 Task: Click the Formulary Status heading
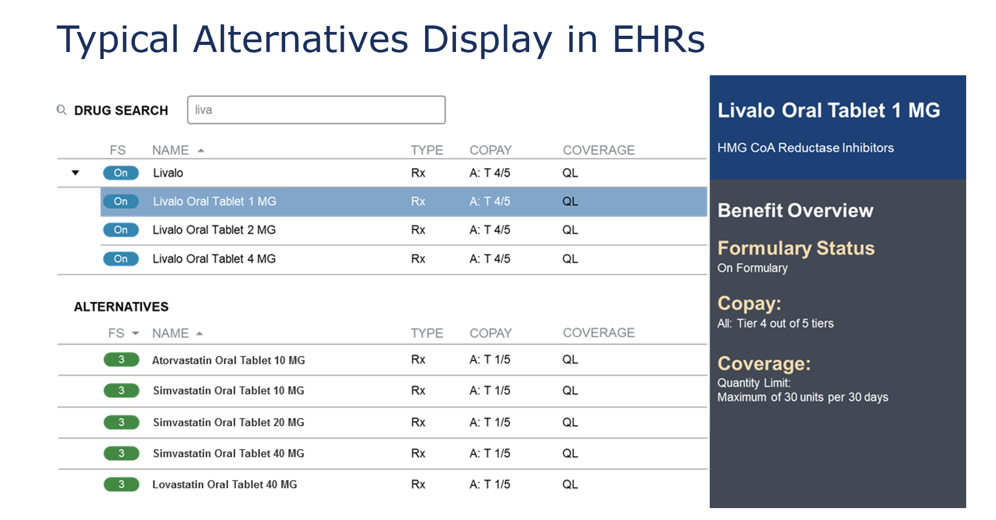[796, 248]
